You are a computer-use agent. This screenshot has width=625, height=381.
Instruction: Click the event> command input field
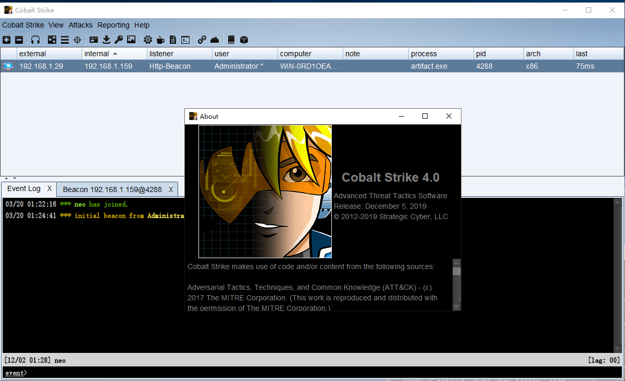[x=312, y=373]
